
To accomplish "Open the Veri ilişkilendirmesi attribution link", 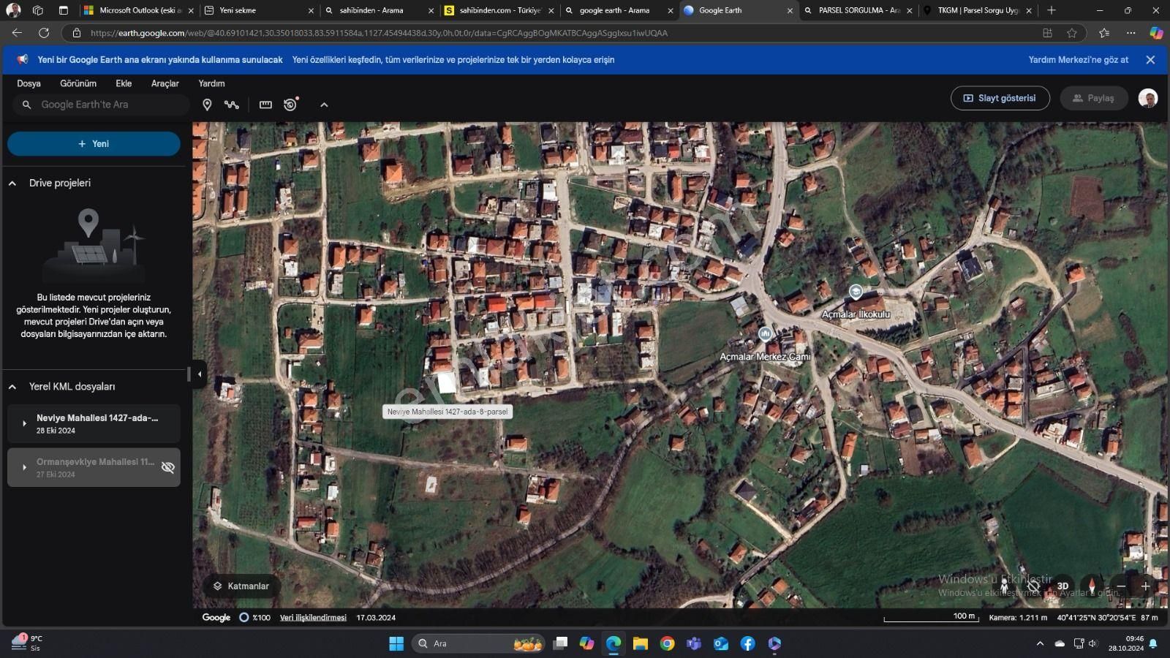I will coord(313,618).
